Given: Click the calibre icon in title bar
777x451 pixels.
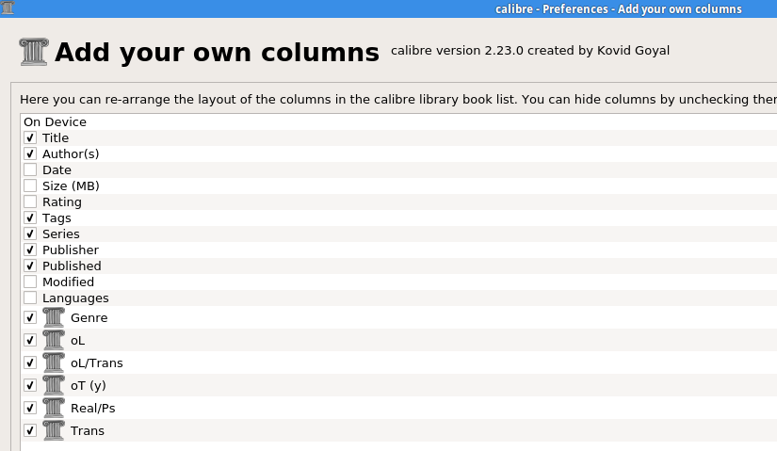Looking at the screenshot, I should click(8, 8).
